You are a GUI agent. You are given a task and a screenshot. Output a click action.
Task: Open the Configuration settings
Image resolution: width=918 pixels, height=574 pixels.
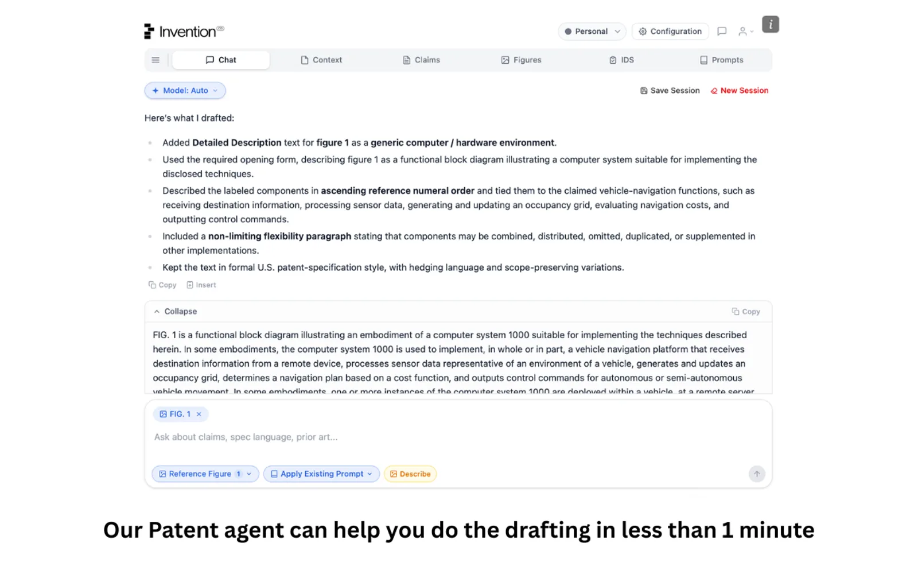point(670,32)
